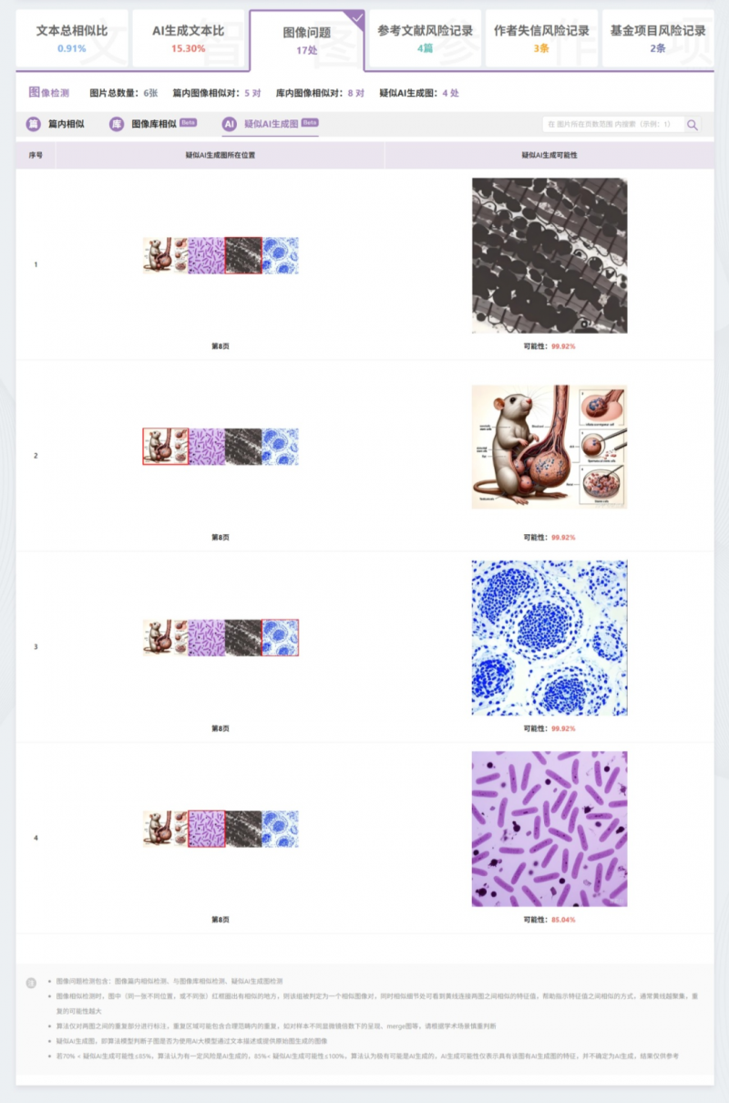
Task: Click the AI circle icon
Action: [x=229, y=124]
